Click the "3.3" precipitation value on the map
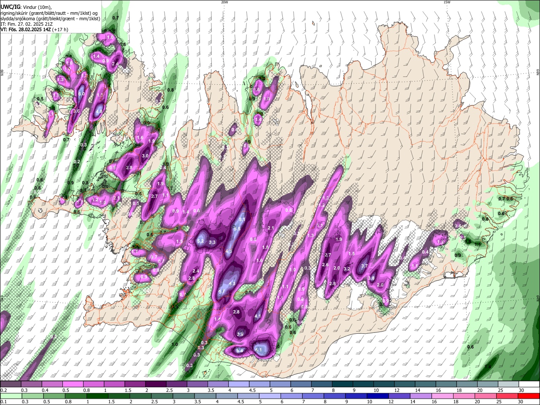The height and width of the screenshot is (405, 540). [x=212, y=242]
